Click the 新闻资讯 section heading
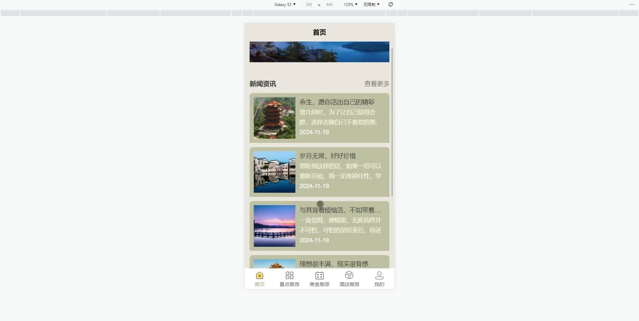 click(263, 84)
